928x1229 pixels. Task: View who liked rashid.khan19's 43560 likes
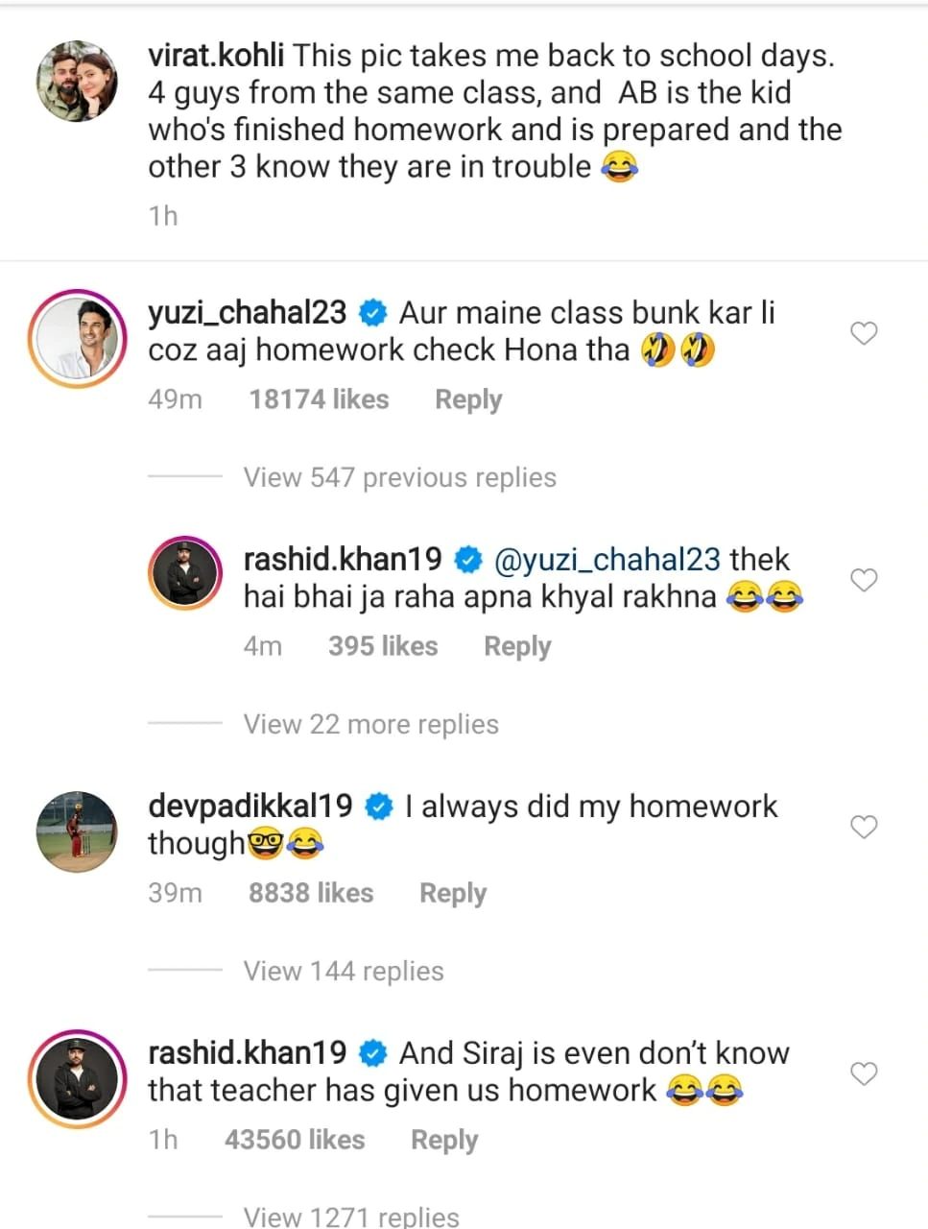pyautogui.click(x=295, y=1139)
